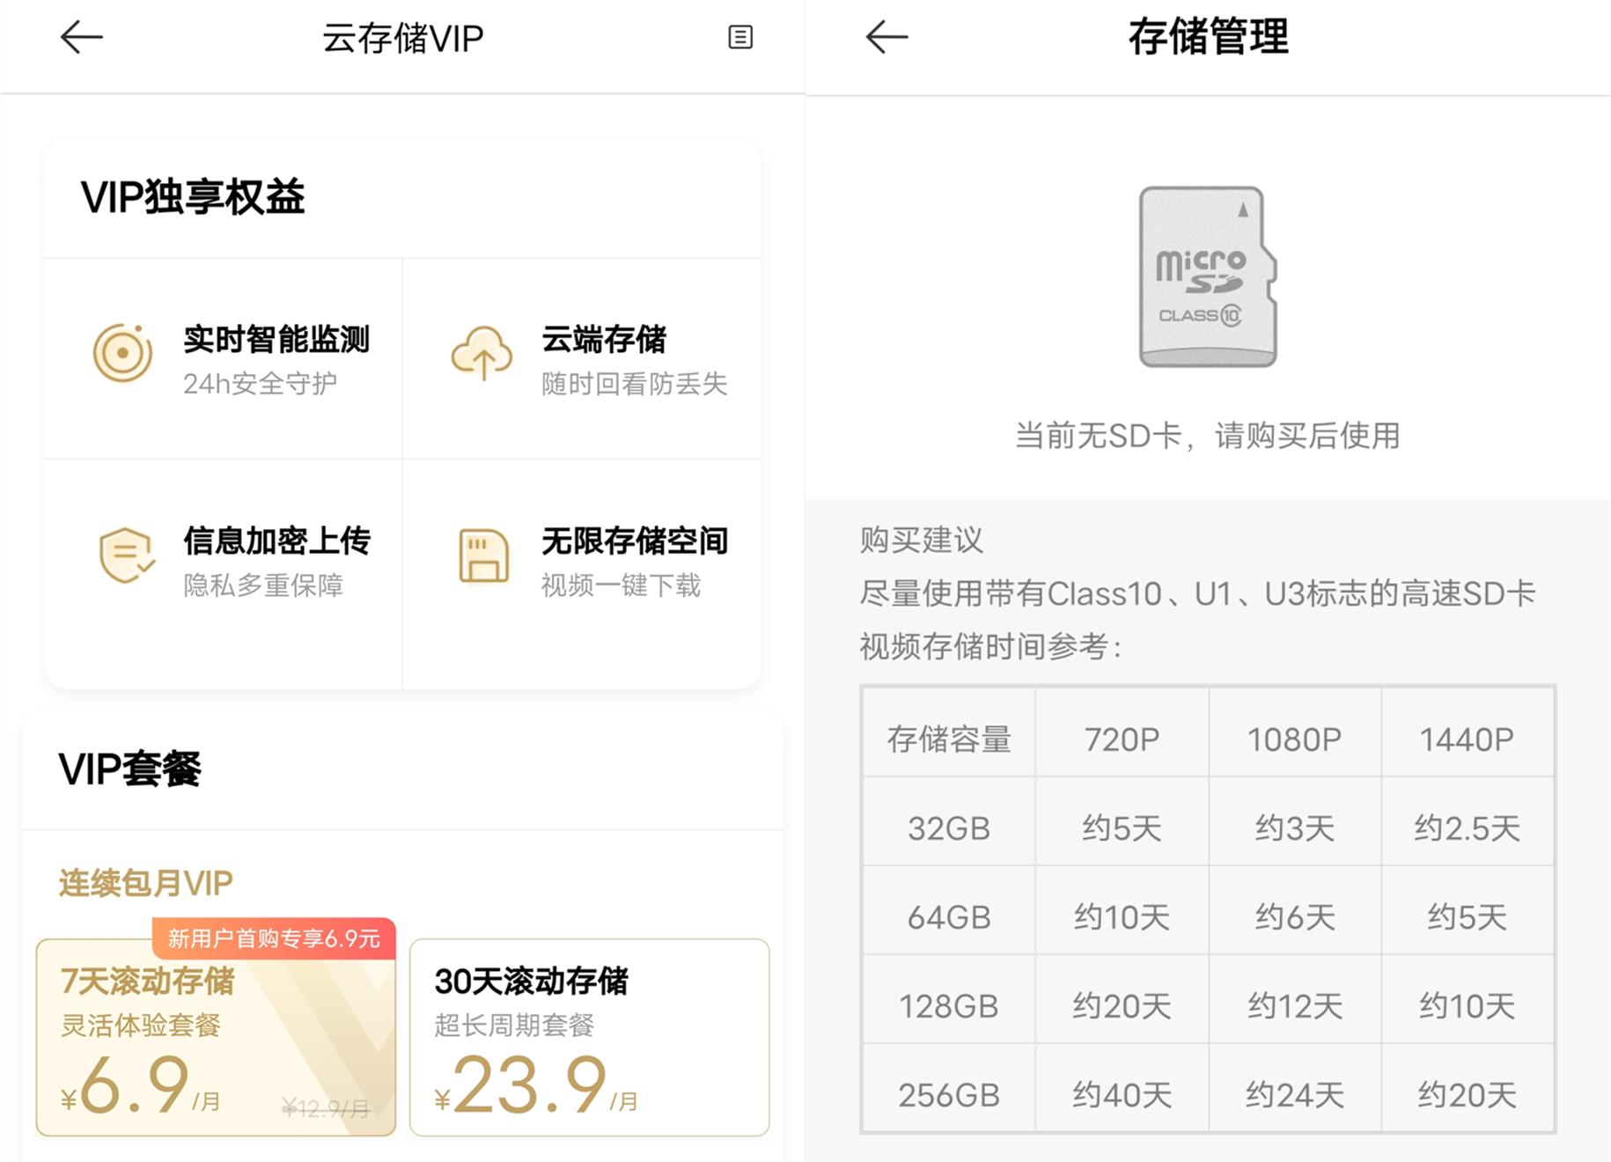Click the 1440P column header

[1466, 739]
